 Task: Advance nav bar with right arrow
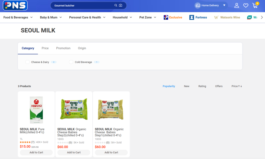click(x=262, y=17)
